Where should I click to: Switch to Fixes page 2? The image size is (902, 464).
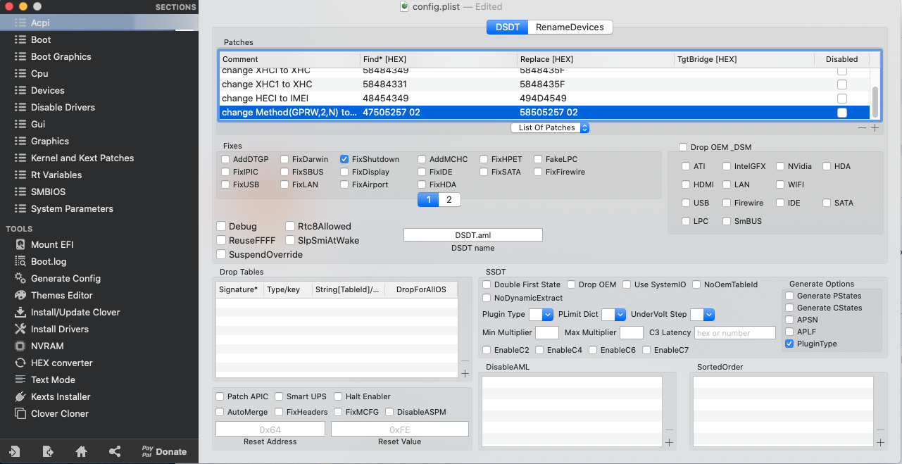449,200
